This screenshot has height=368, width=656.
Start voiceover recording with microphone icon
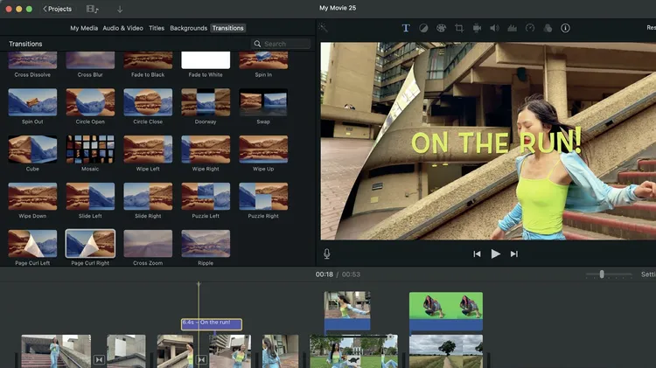pyautogui.click(x=327, y=253)
